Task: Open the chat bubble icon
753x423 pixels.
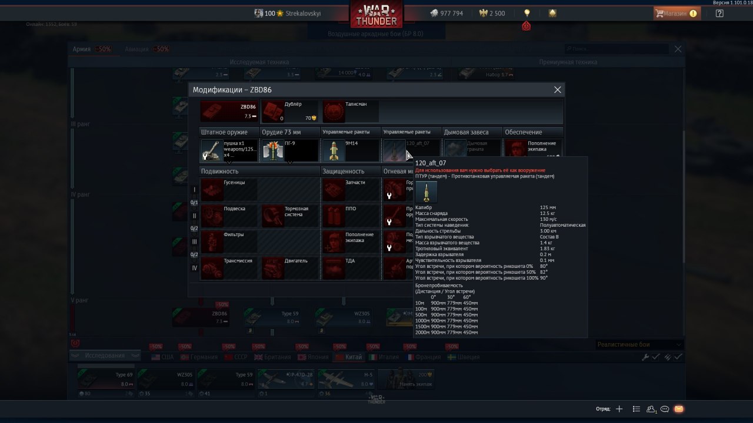Action: click(665, 409)
